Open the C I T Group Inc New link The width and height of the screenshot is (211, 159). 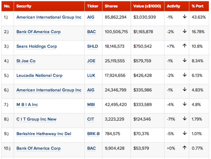click(x=36, y=119)
